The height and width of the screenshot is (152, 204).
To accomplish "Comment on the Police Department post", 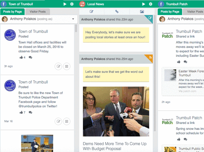I will (x=31, y=112).
